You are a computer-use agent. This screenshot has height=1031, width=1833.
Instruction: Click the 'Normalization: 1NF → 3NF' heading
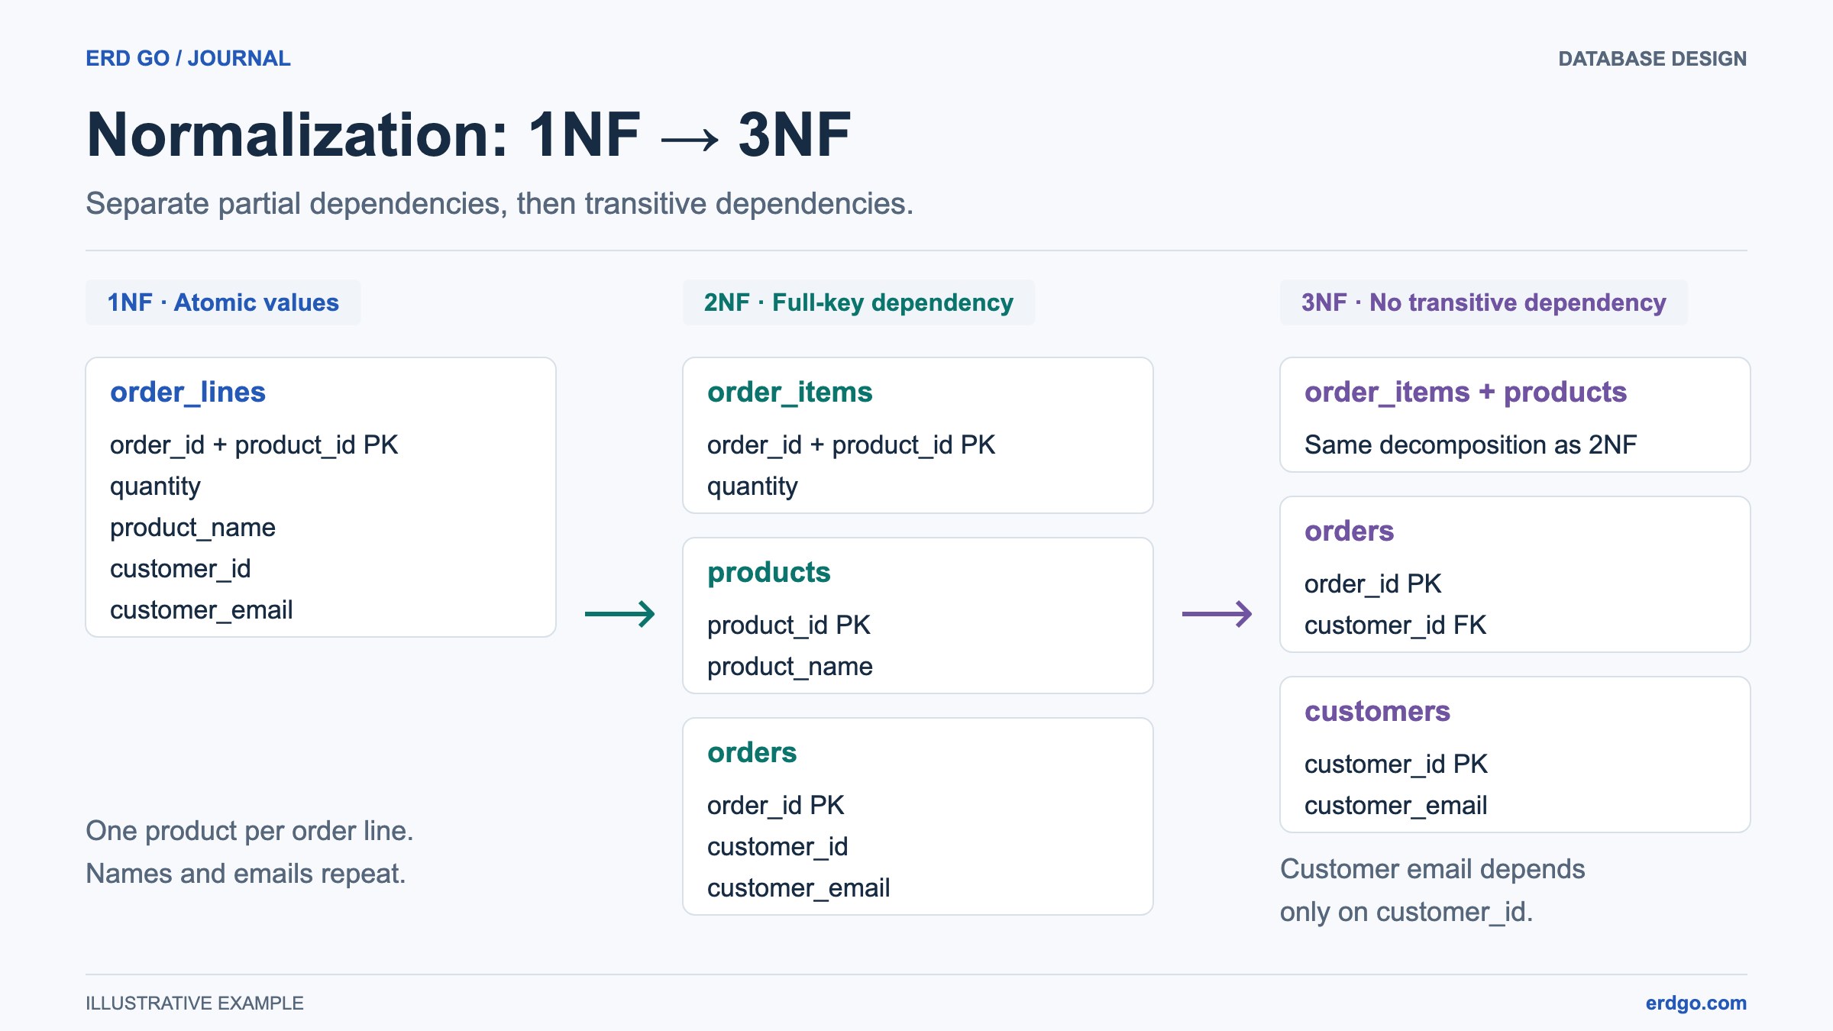click(468, 134)
